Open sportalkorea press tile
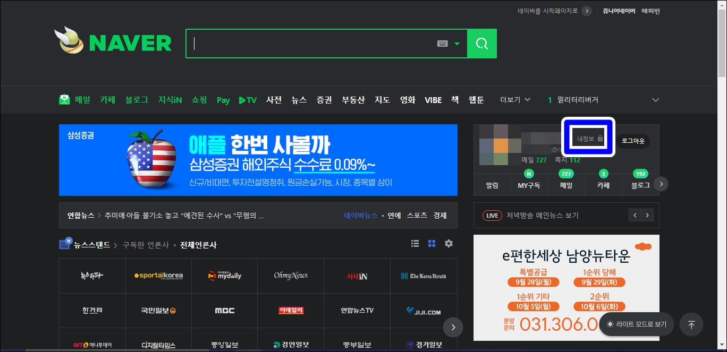Screen dimensions: 727x352 158,276
